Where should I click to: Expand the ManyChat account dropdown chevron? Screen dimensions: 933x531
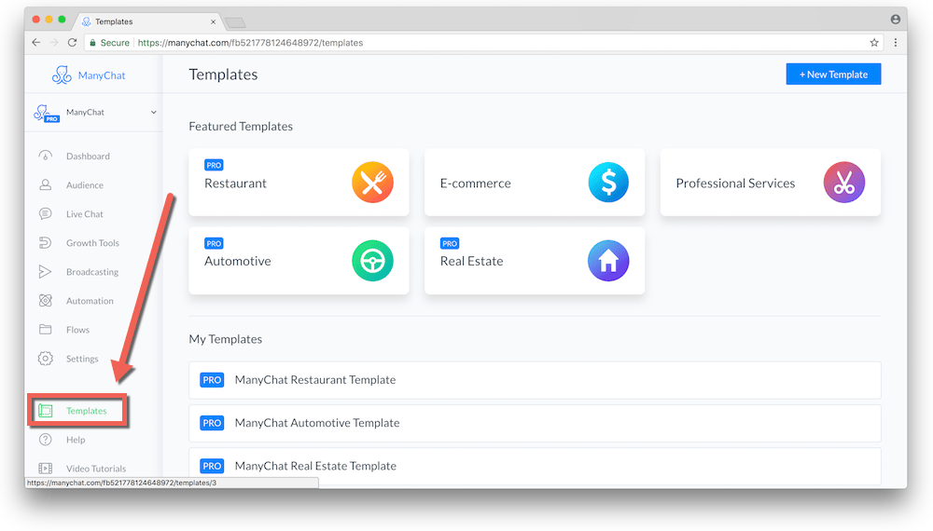click(x=154, y=113)
